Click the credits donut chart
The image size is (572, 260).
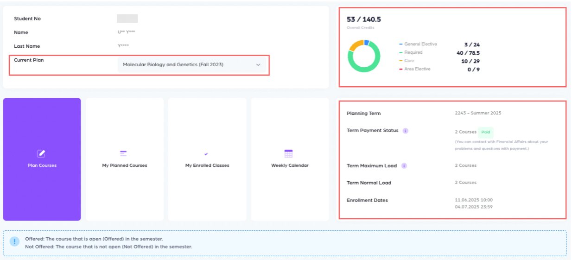pos(364,56)
